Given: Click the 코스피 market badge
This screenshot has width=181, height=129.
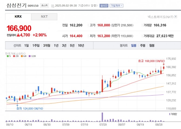Looking at the screenshot, I should click(x=44, y=5).
